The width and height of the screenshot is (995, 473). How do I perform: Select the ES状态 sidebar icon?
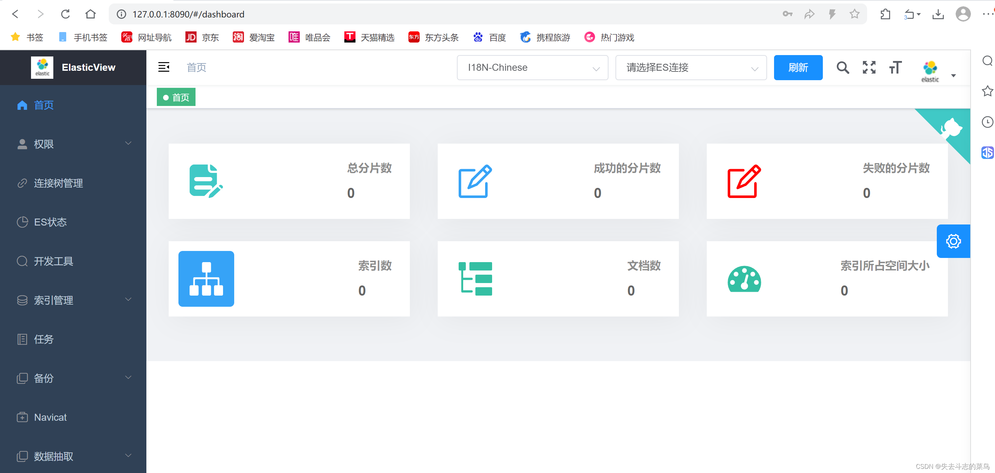click(50, 222)
